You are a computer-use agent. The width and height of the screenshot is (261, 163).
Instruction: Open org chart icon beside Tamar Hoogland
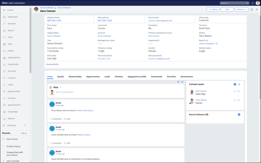[216, 44]
